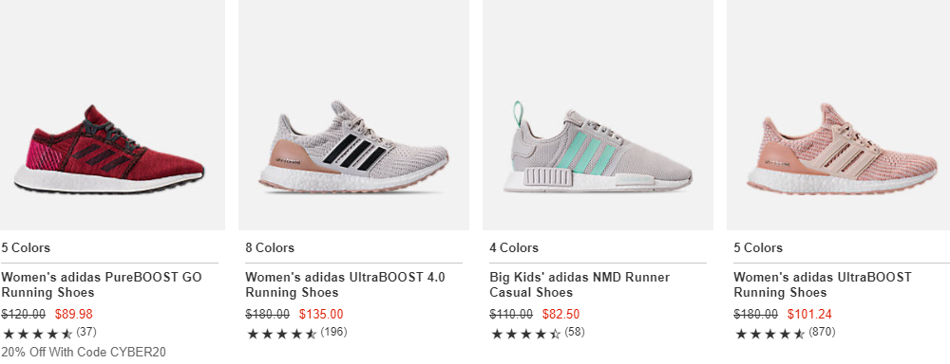The width and height of the screenshot is (950, 364).
Task: Open Women's adidas UltraBOOST Running Shoes link
Action: point(823,284)
